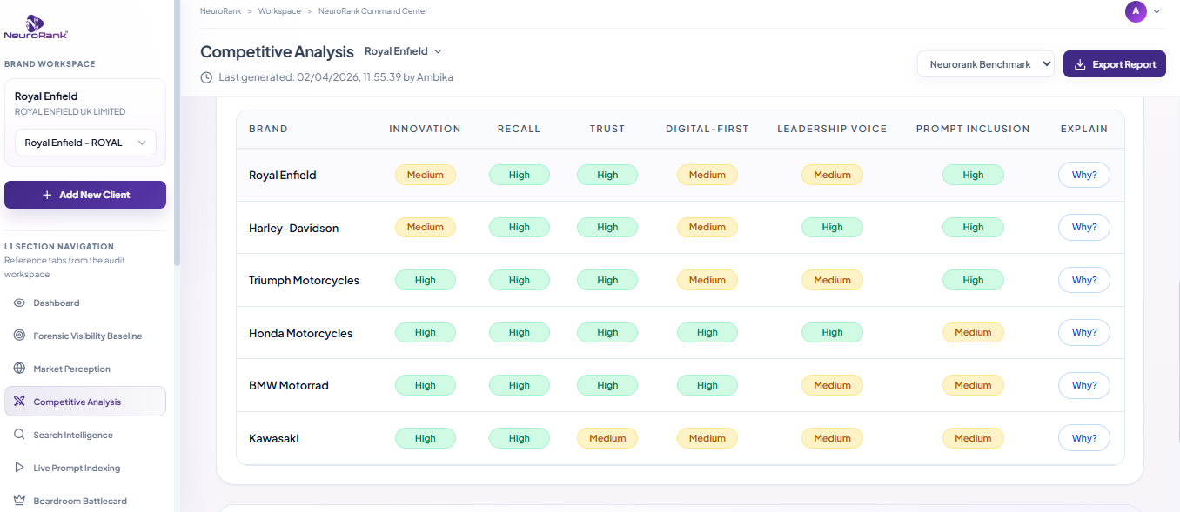Open the Dashboard section
Image resolution: width=1180 pixels, height=512 pixels.
[85, 303]
